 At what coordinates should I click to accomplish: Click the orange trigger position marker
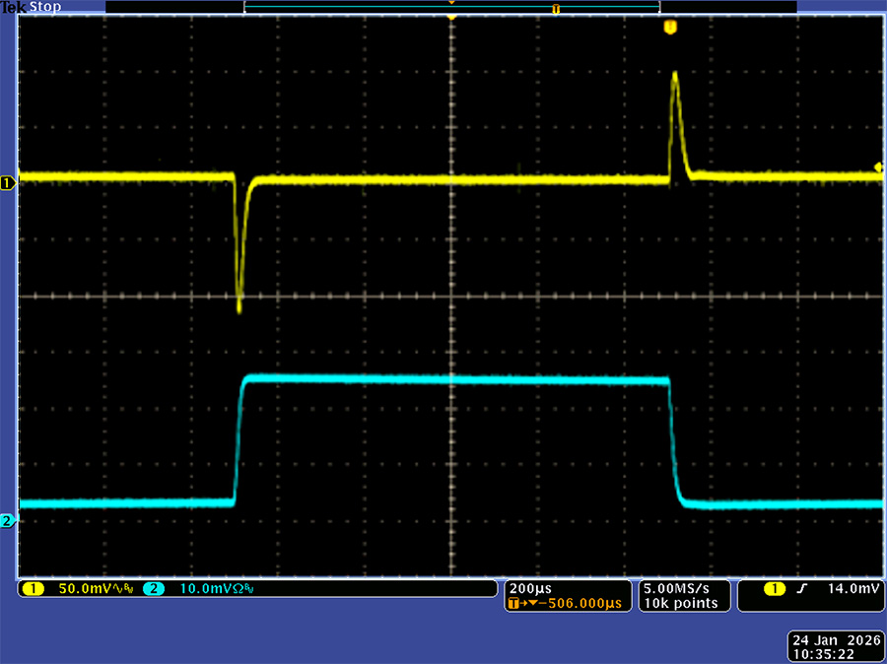tap(670, 27)
